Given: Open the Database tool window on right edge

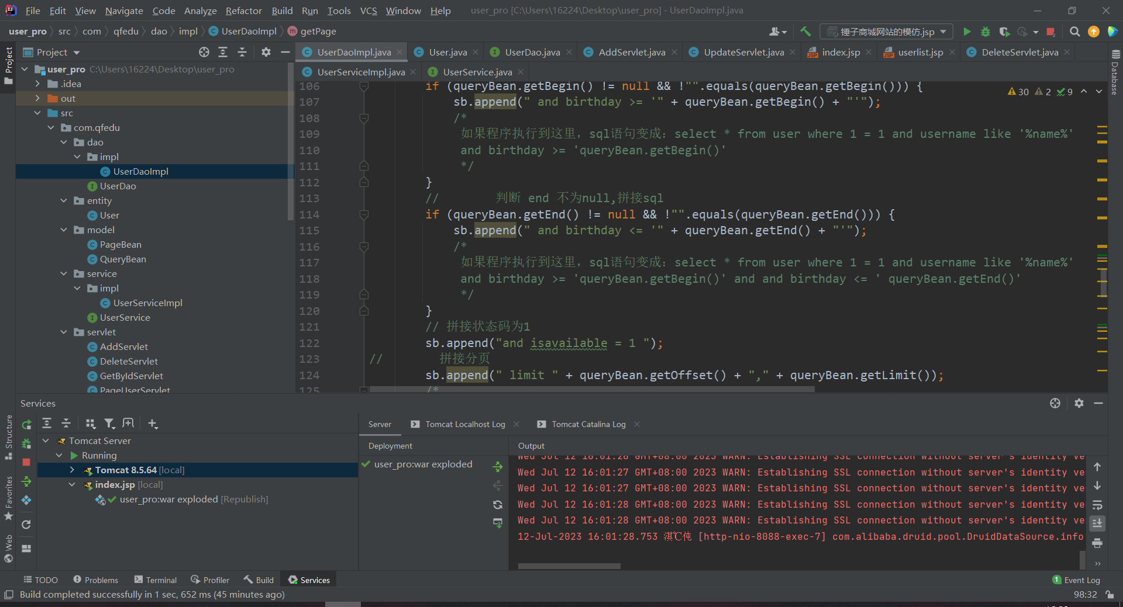Looking at the screenshot, I should (1115, 72).
